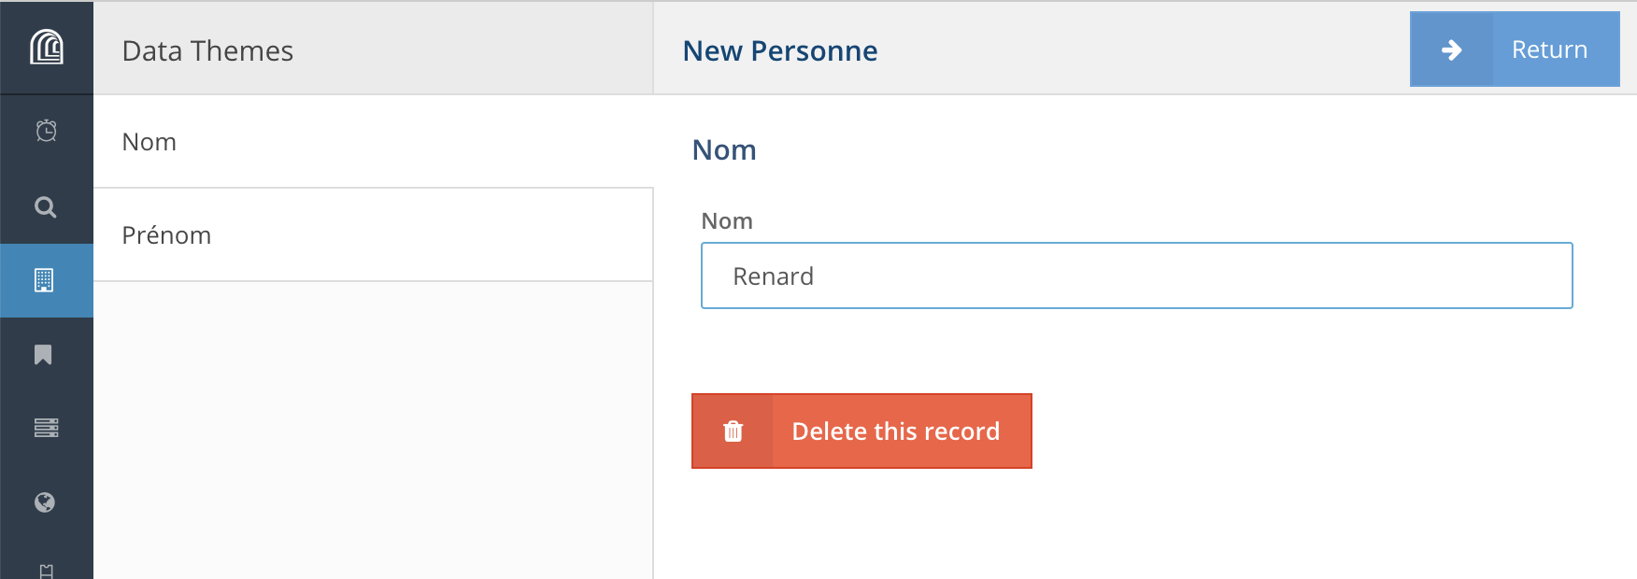
Task: Click the New Personne page title
Action: (x=780, y=50)
